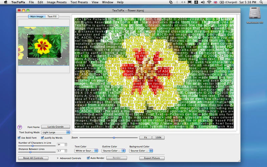The image size is (267, 167).
Task: Click the flower image thumbnail preview
Action: pyautogui.click(x=44, y=45)
